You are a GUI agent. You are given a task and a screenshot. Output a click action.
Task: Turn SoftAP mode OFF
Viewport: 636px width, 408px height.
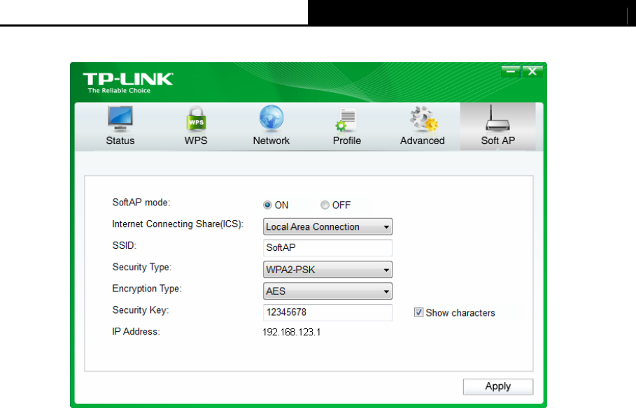[325, 205]
